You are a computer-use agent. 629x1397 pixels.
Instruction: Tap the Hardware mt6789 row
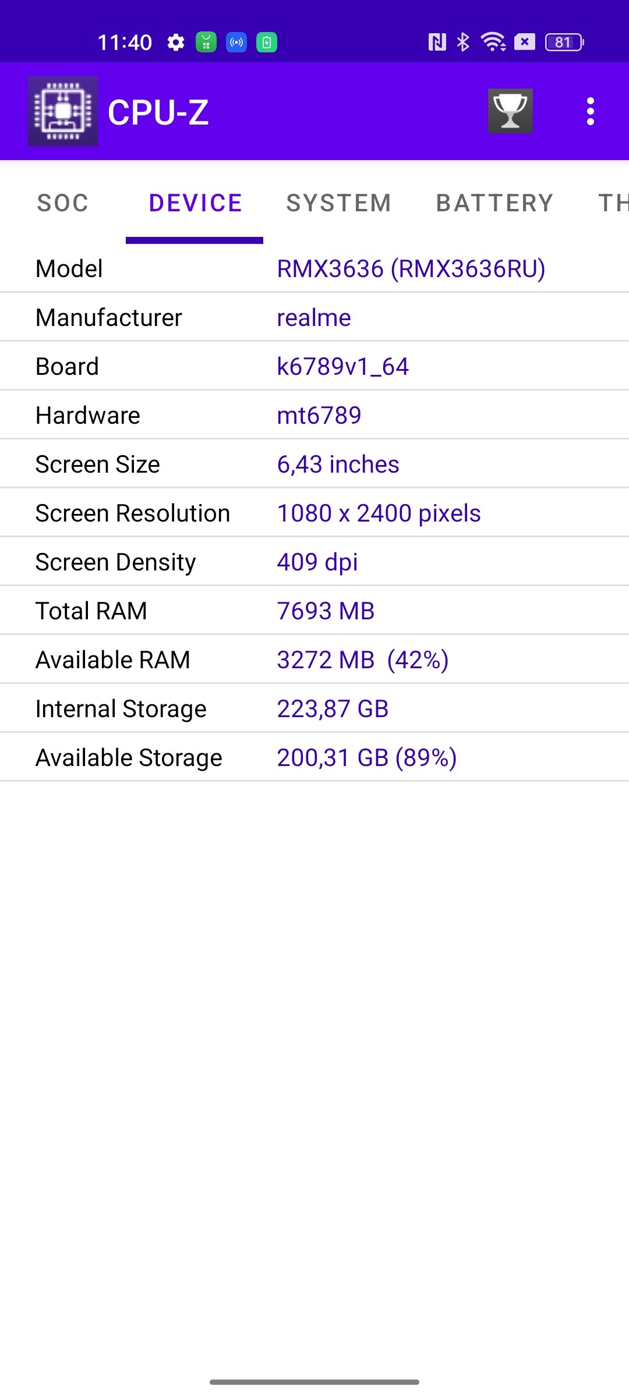click(314, 415)
